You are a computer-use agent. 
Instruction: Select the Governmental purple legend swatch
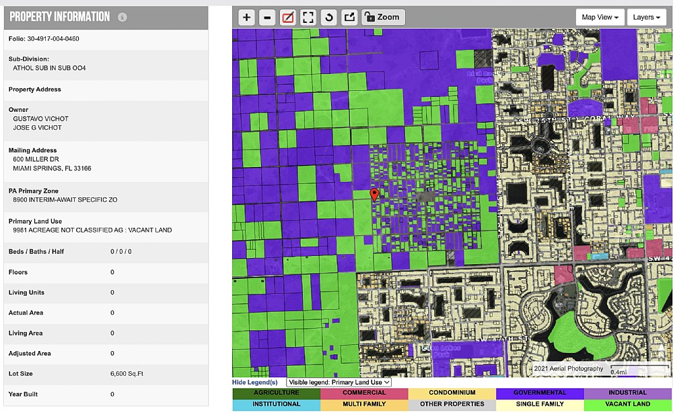point(539,393)
